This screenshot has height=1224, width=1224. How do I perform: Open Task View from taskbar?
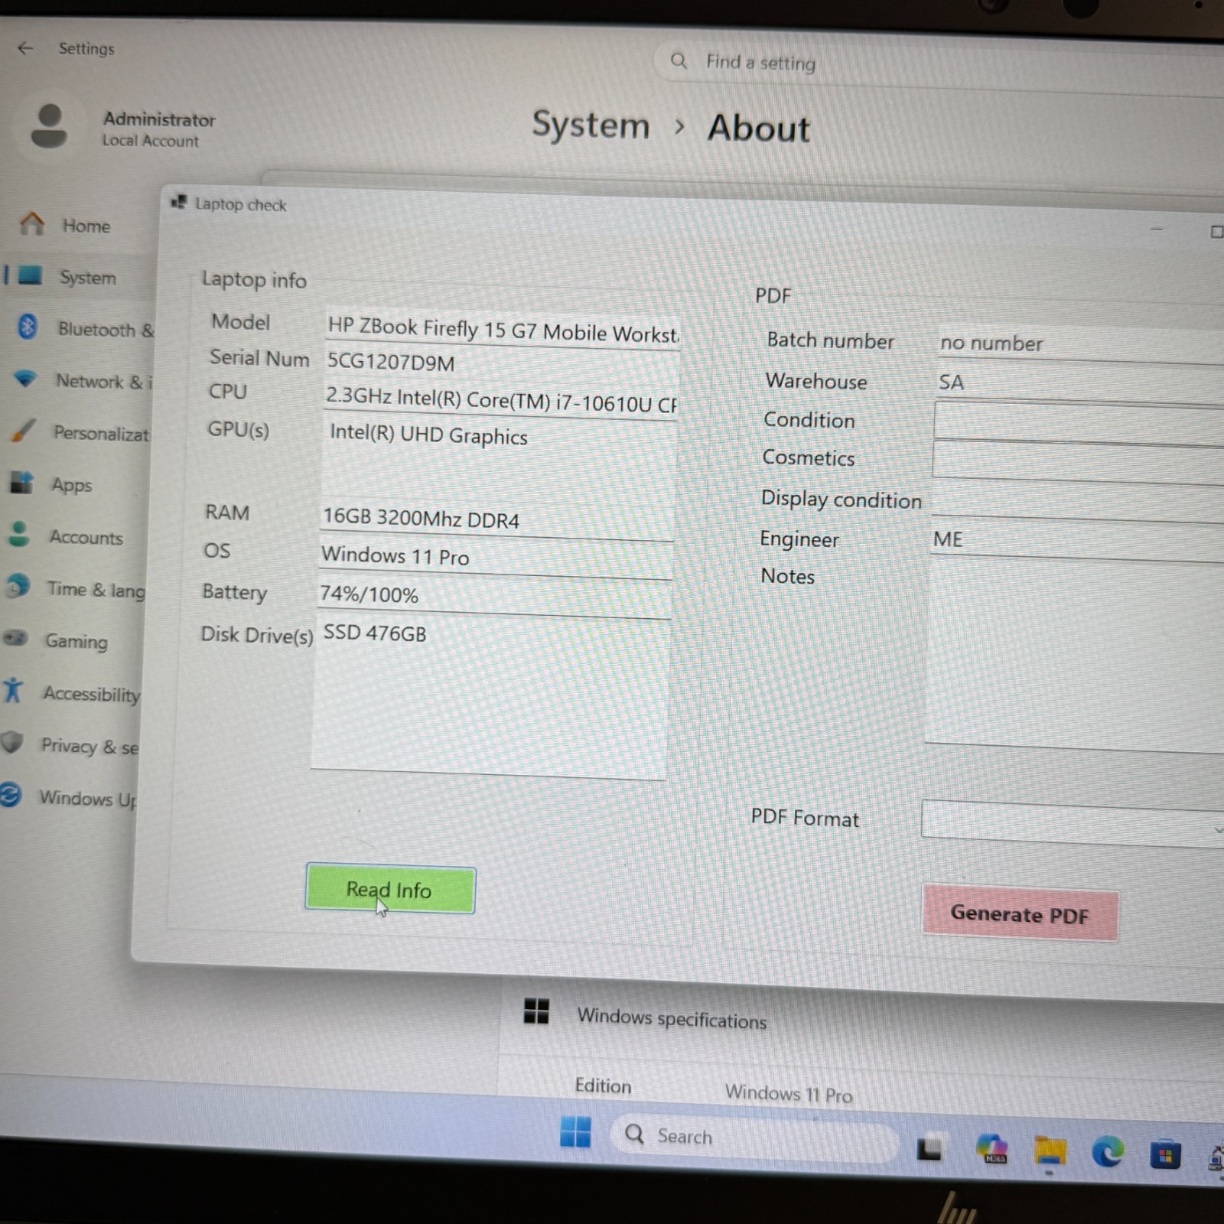(929, 1148)
